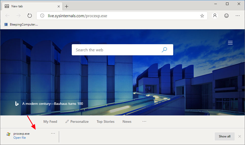This screenshot has width=245, height=145.
Task: Click the browser forward arrow
Action: [19, 16]
